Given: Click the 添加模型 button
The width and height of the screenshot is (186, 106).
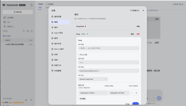Looking at the screenshot, I should (82, 99).
